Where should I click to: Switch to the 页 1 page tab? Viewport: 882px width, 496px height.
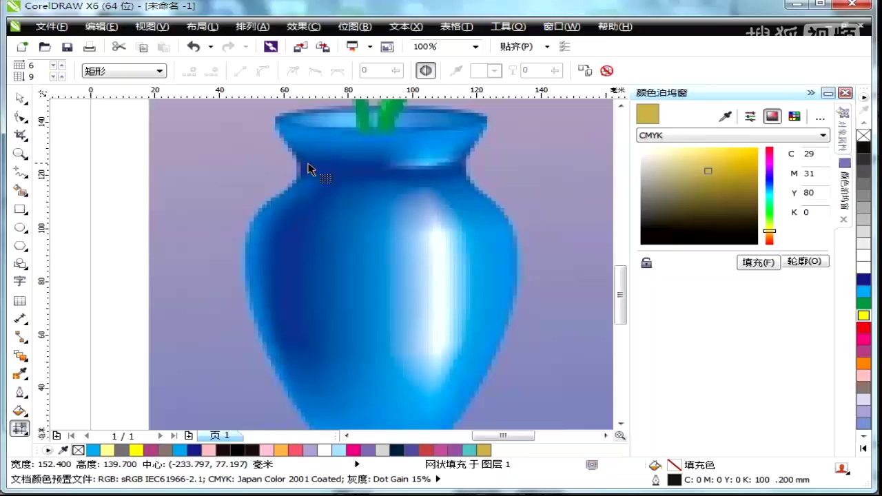click(219, 435)
